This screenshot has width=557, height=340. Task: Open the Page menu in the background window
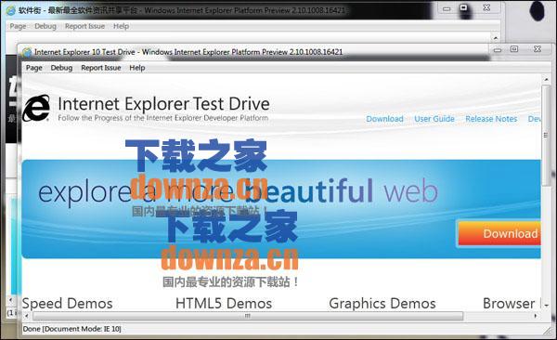(x=18, y=26)
